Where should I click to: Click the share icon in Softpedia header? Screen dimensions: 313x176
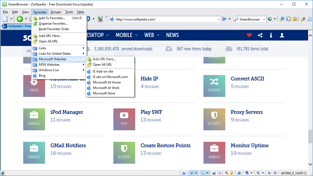tap(260, 35)
